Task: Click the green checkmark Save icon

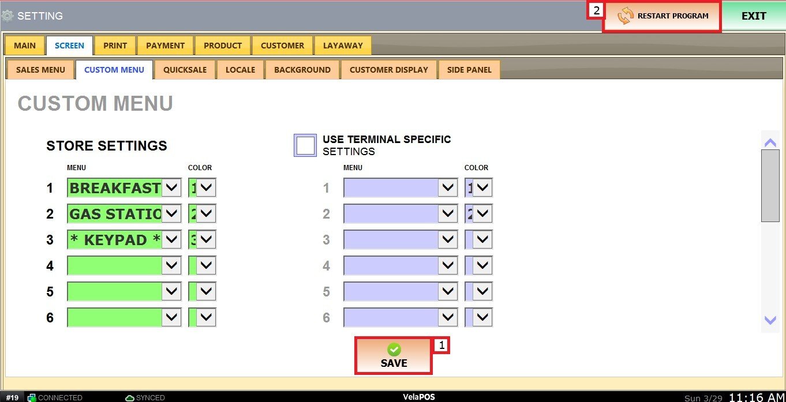Action: [394, 350]
